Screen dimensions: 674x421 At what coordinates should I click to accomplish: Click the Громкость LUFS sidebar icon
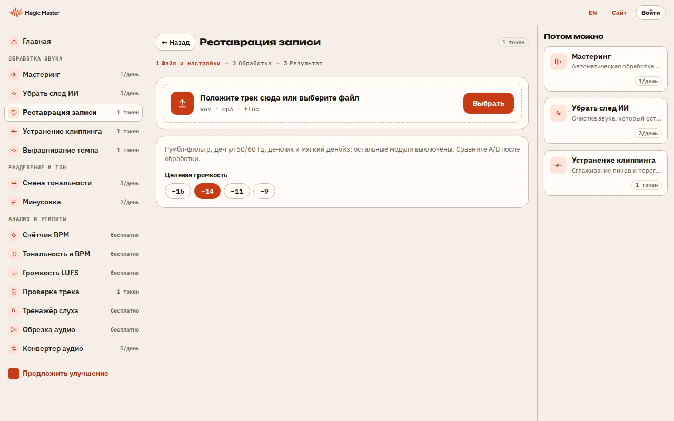coord(14,273)
